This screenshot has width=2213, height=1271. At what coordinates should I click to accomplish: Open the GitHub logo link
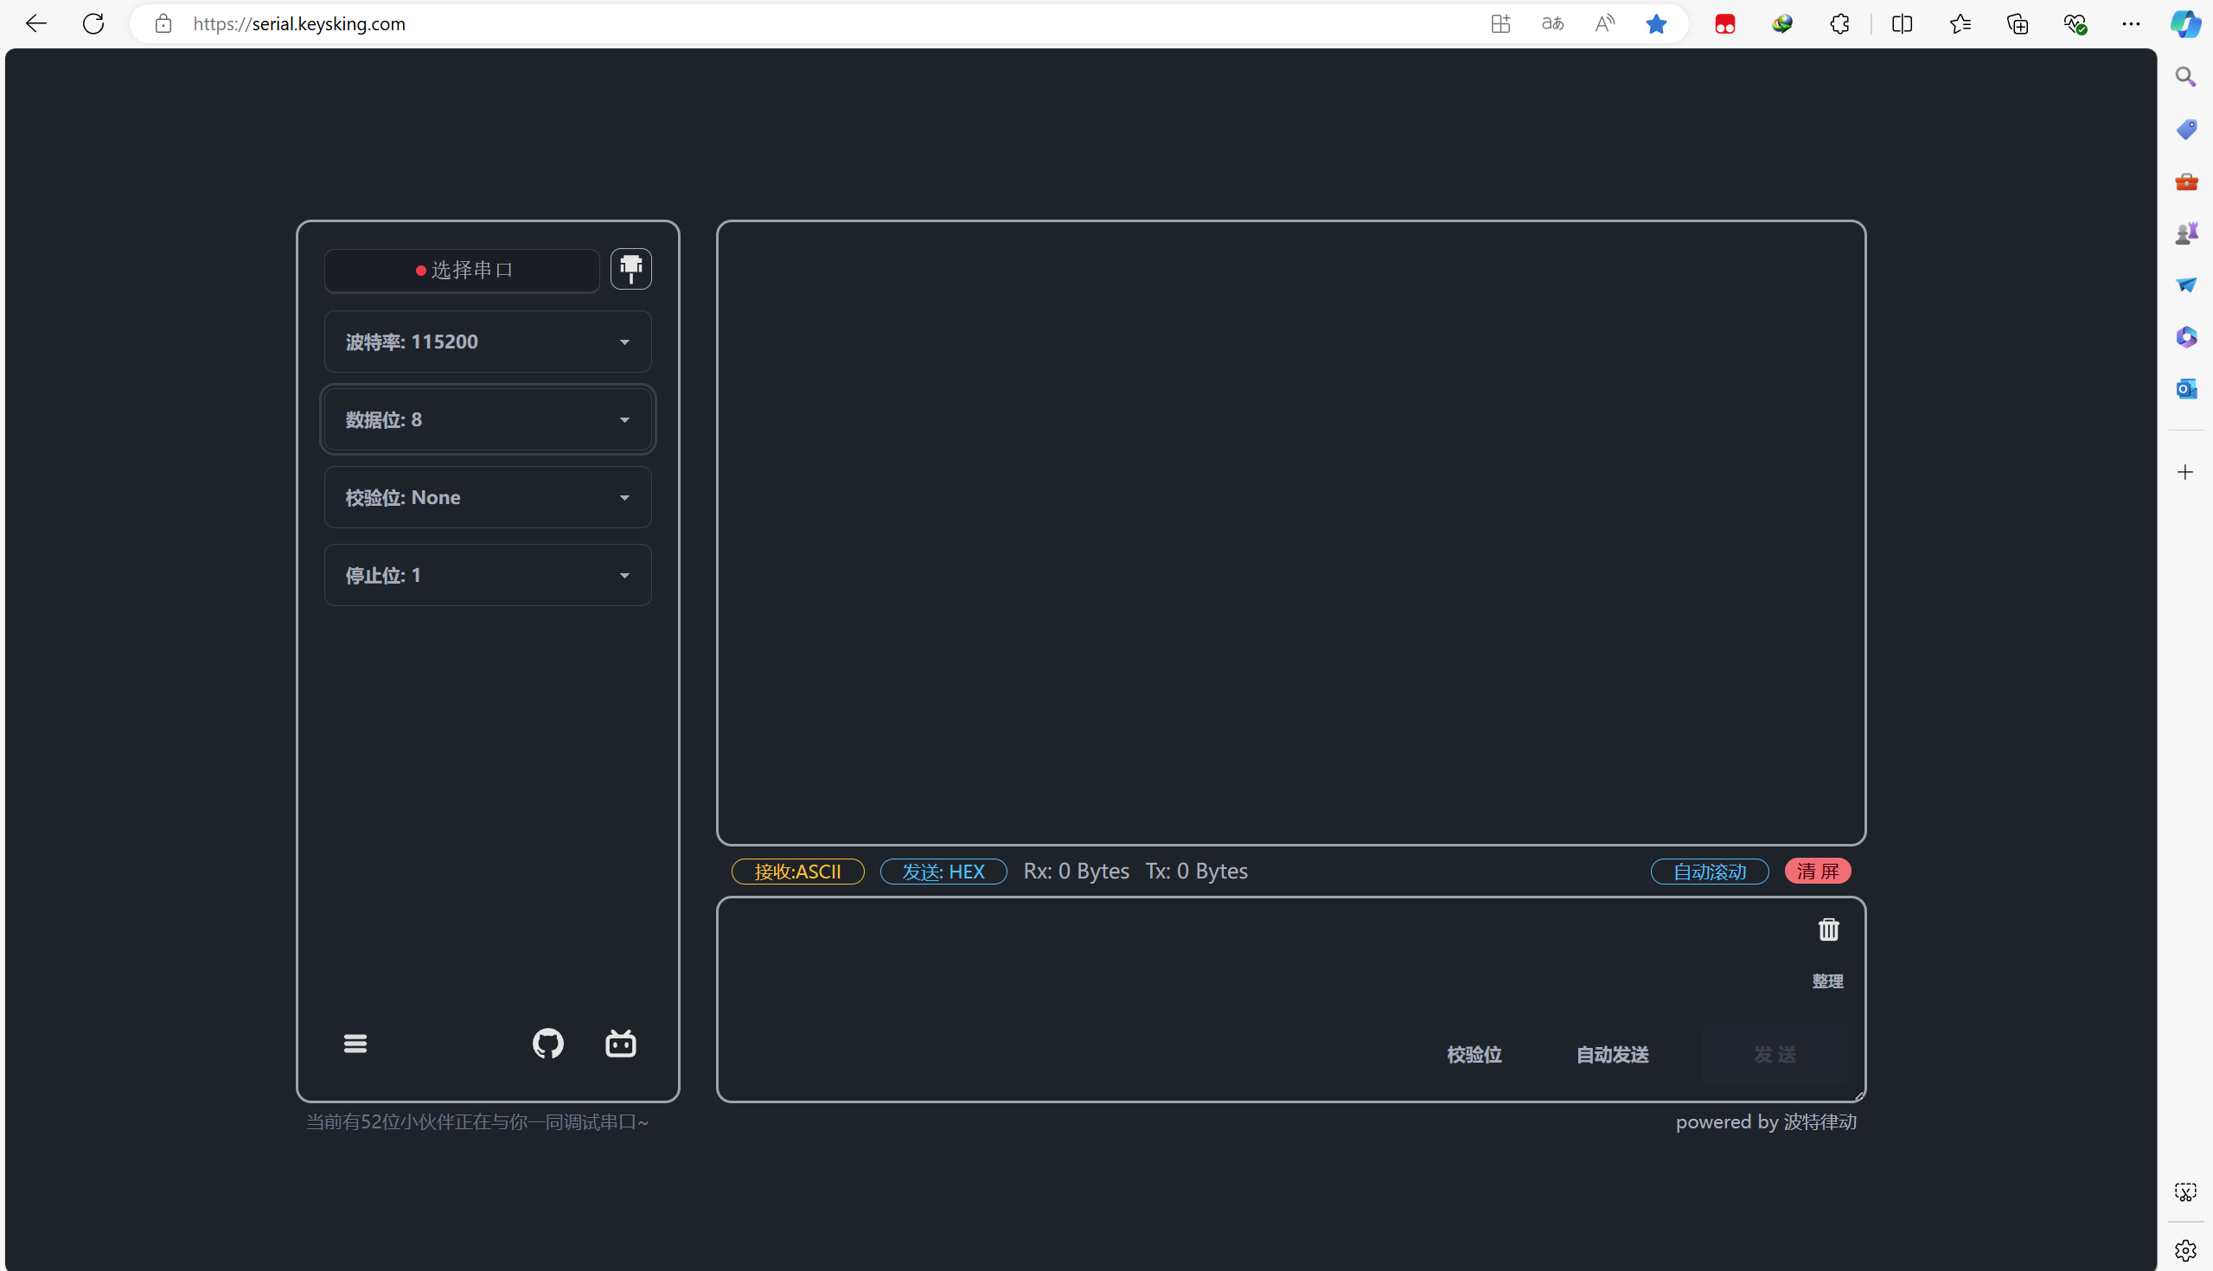point(548,1043)
